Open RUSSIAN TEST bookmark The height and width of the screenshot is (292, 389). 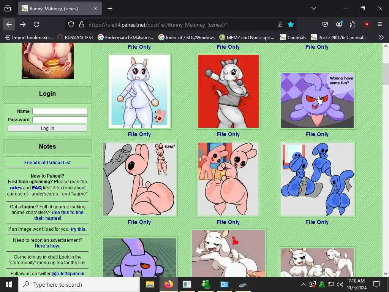75,38
